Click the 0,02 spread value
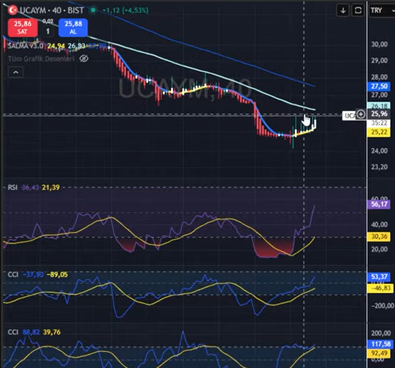Screen dimensions: 395x368 [x=48, y=21]
